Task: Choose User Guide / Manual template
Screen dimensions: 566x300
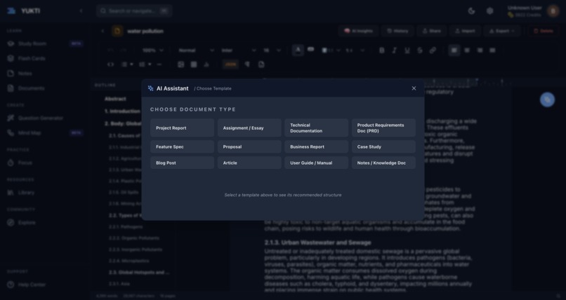Action: click(x=317, y=163)
